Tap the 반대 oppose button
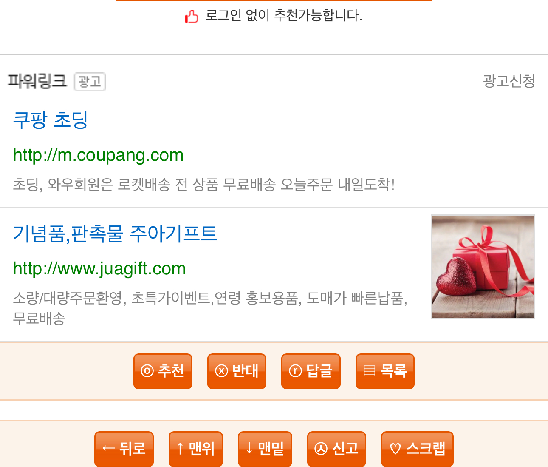This screenshot has height=467, width=548. (237, 371)
